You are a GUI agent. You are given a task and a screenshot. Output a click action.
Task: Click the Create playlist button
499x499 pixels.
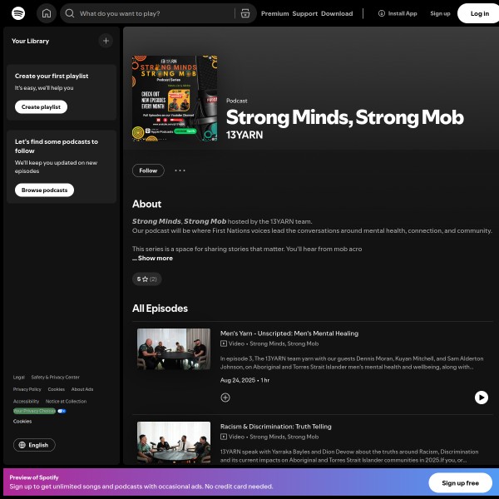(41, 107)
